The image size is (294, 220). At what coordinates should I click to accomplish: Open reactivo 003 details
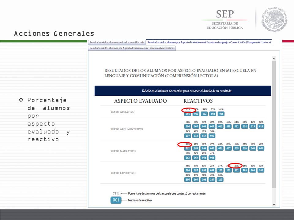point(204,114)
